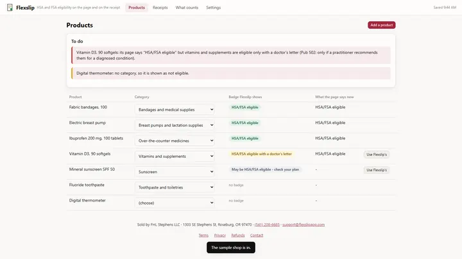The image size is (462, 259).
Task: Click the Electric breast pump product name
Action: [87, 123]
